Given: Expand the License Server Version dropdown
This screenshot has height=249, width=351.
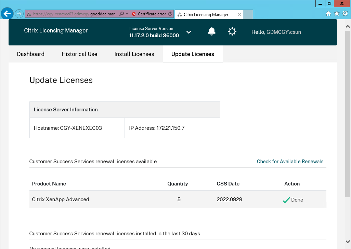Looking at the screenshot, I should point(188,32).
